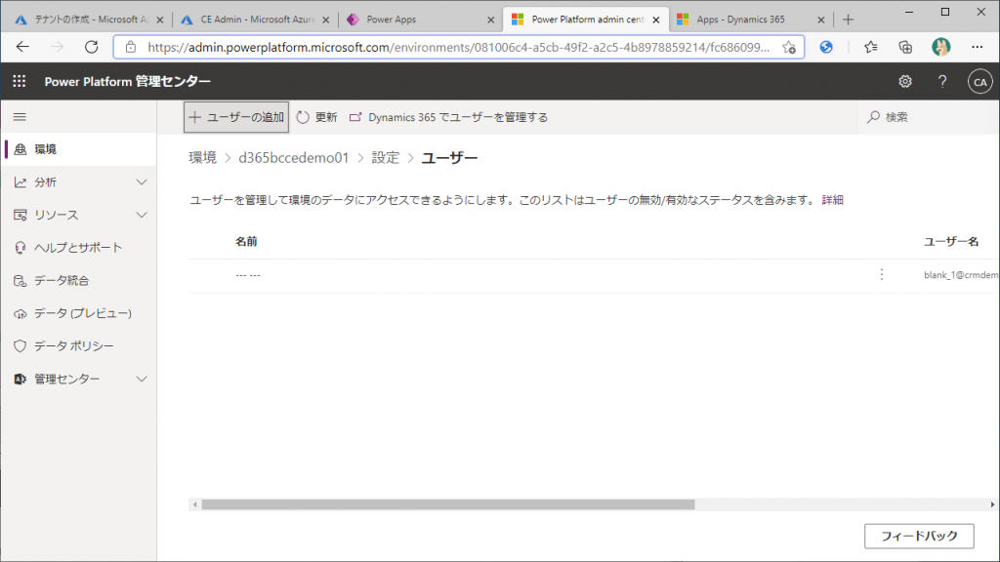Open a new browser tab

tap(848, 20)
